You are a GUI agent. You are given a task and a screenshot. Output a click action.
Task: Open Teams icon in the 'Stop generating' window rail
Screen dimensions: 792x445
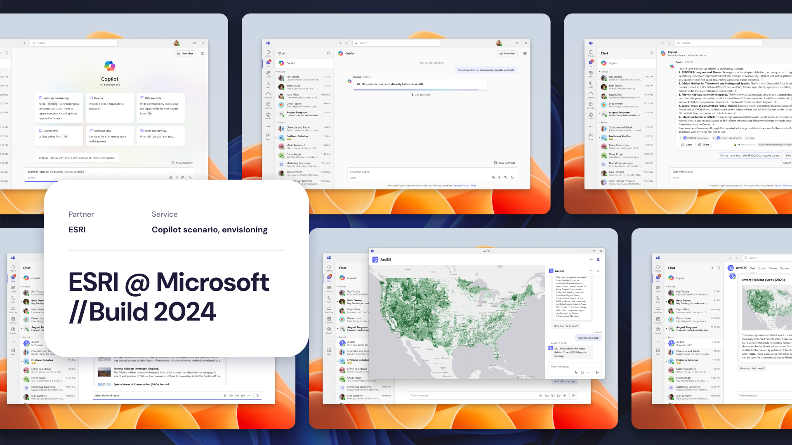click(268, 74)
